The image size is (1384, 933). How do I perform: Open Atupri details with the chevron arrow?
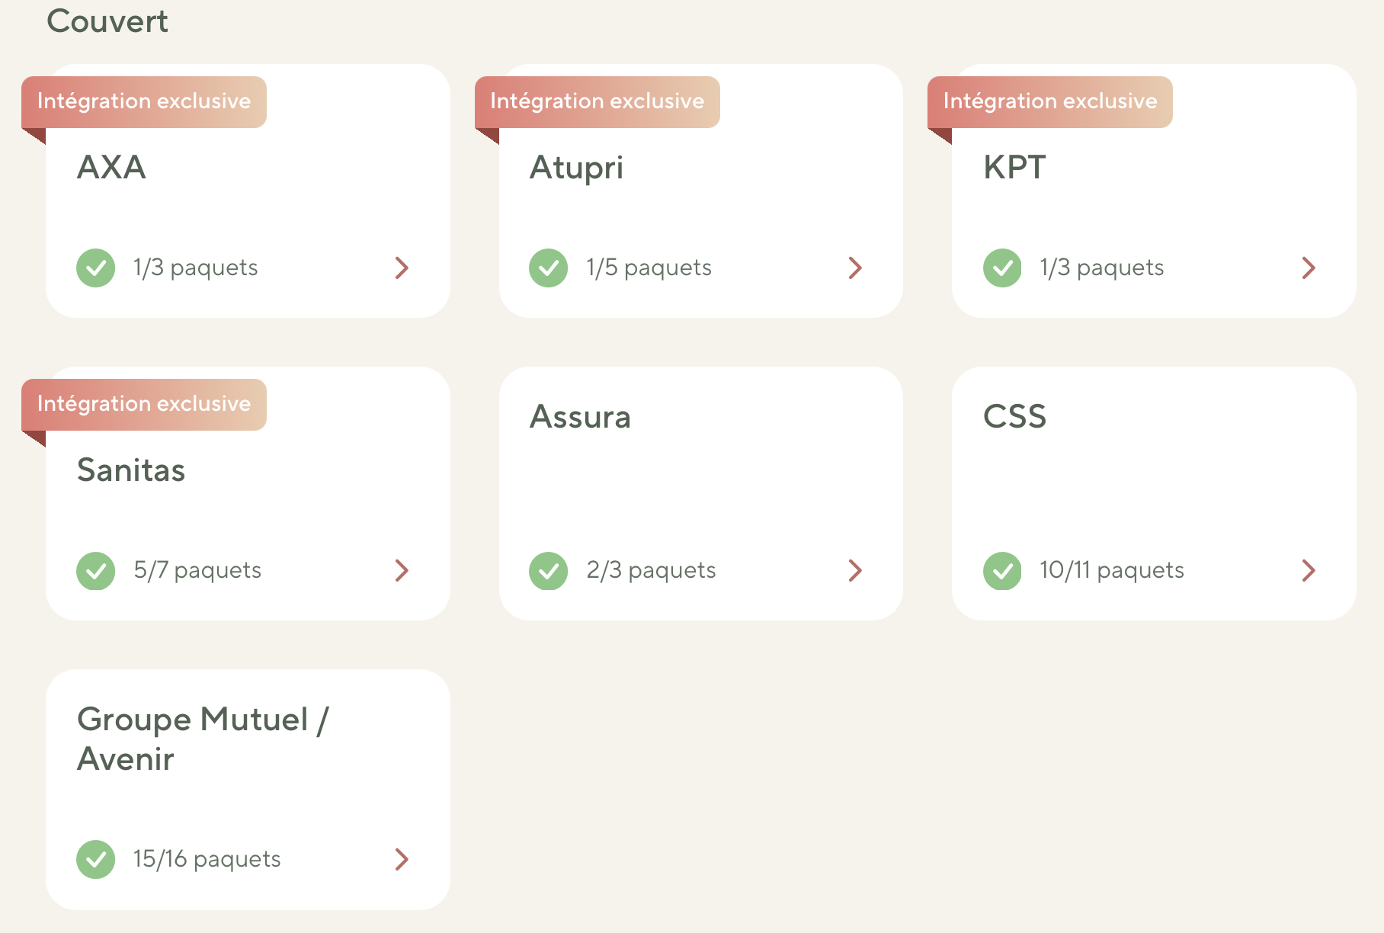[855, 268]
